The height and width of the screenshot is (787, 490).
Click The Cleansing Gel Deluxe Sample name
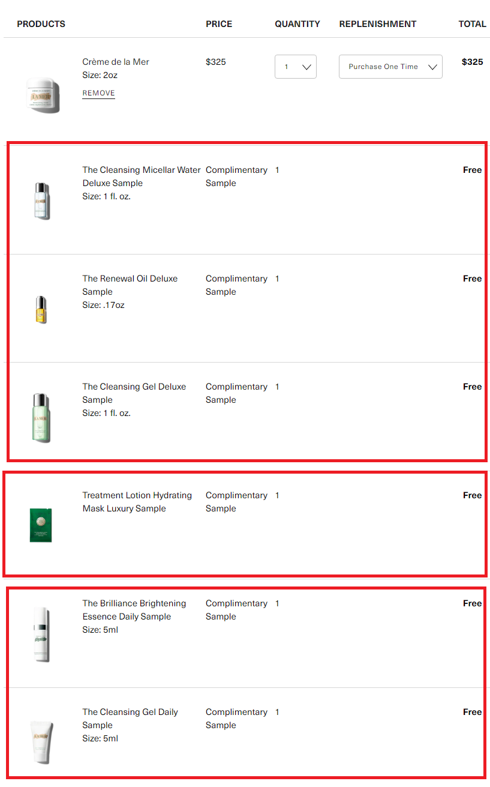(x=134, y=393)
